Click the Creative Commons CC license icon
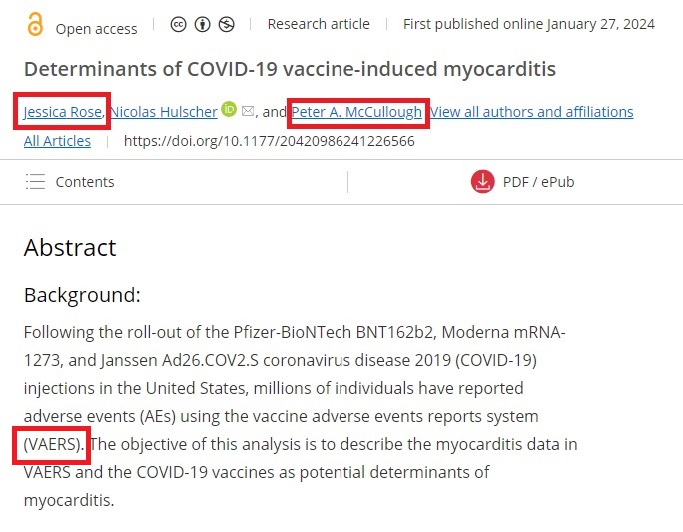The height and width of the screenshot is (532, 683). tap(179, 25)
